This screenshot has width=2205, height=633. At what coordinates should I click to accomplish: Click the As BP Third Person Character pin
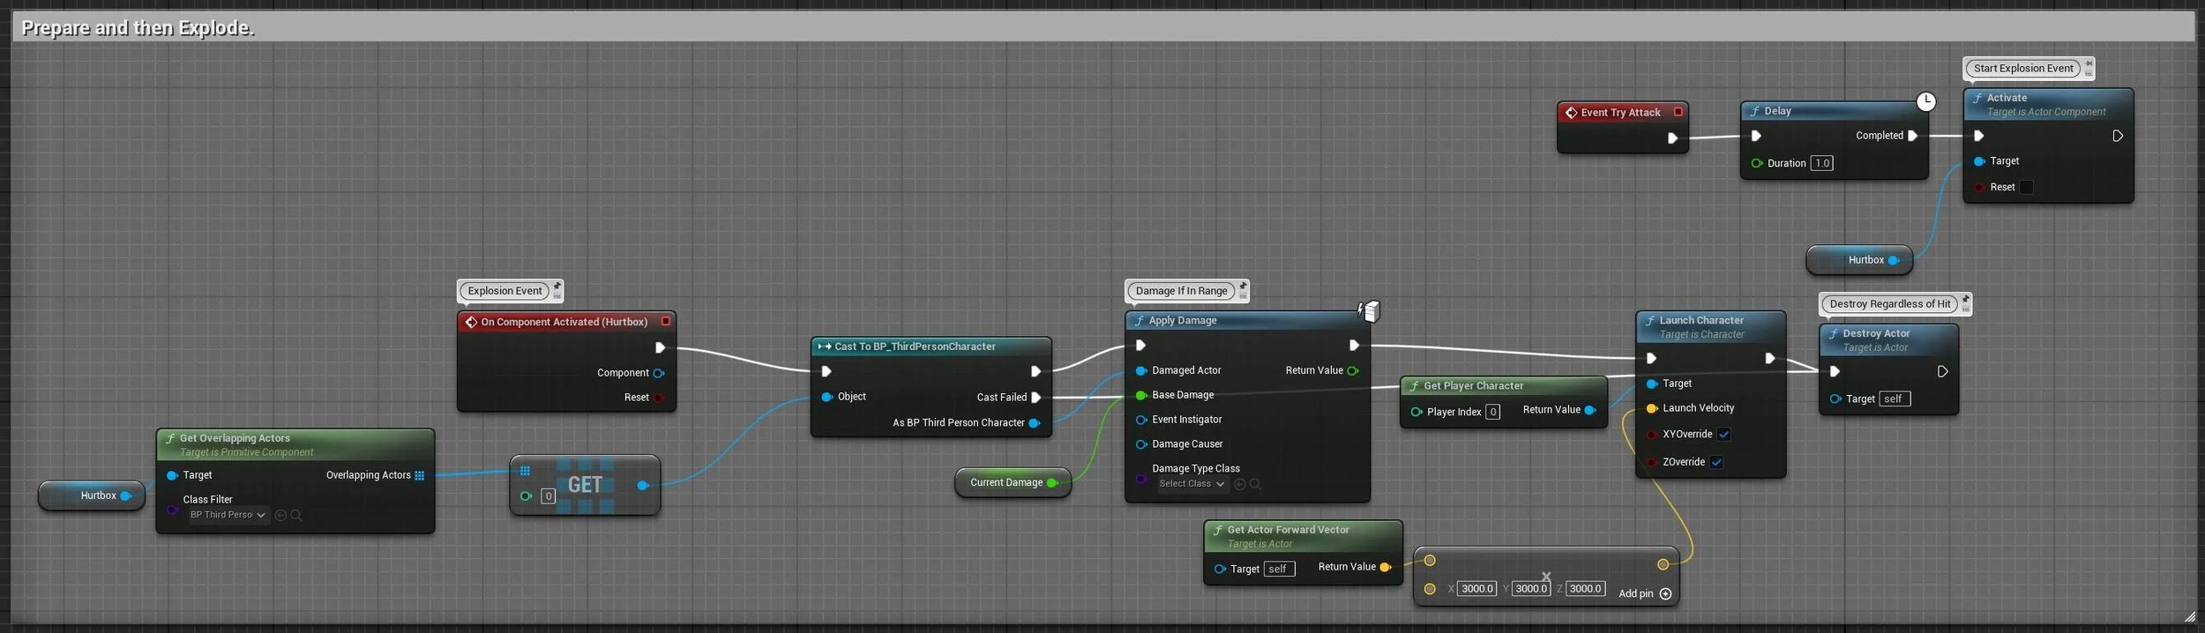(1034, 423)
